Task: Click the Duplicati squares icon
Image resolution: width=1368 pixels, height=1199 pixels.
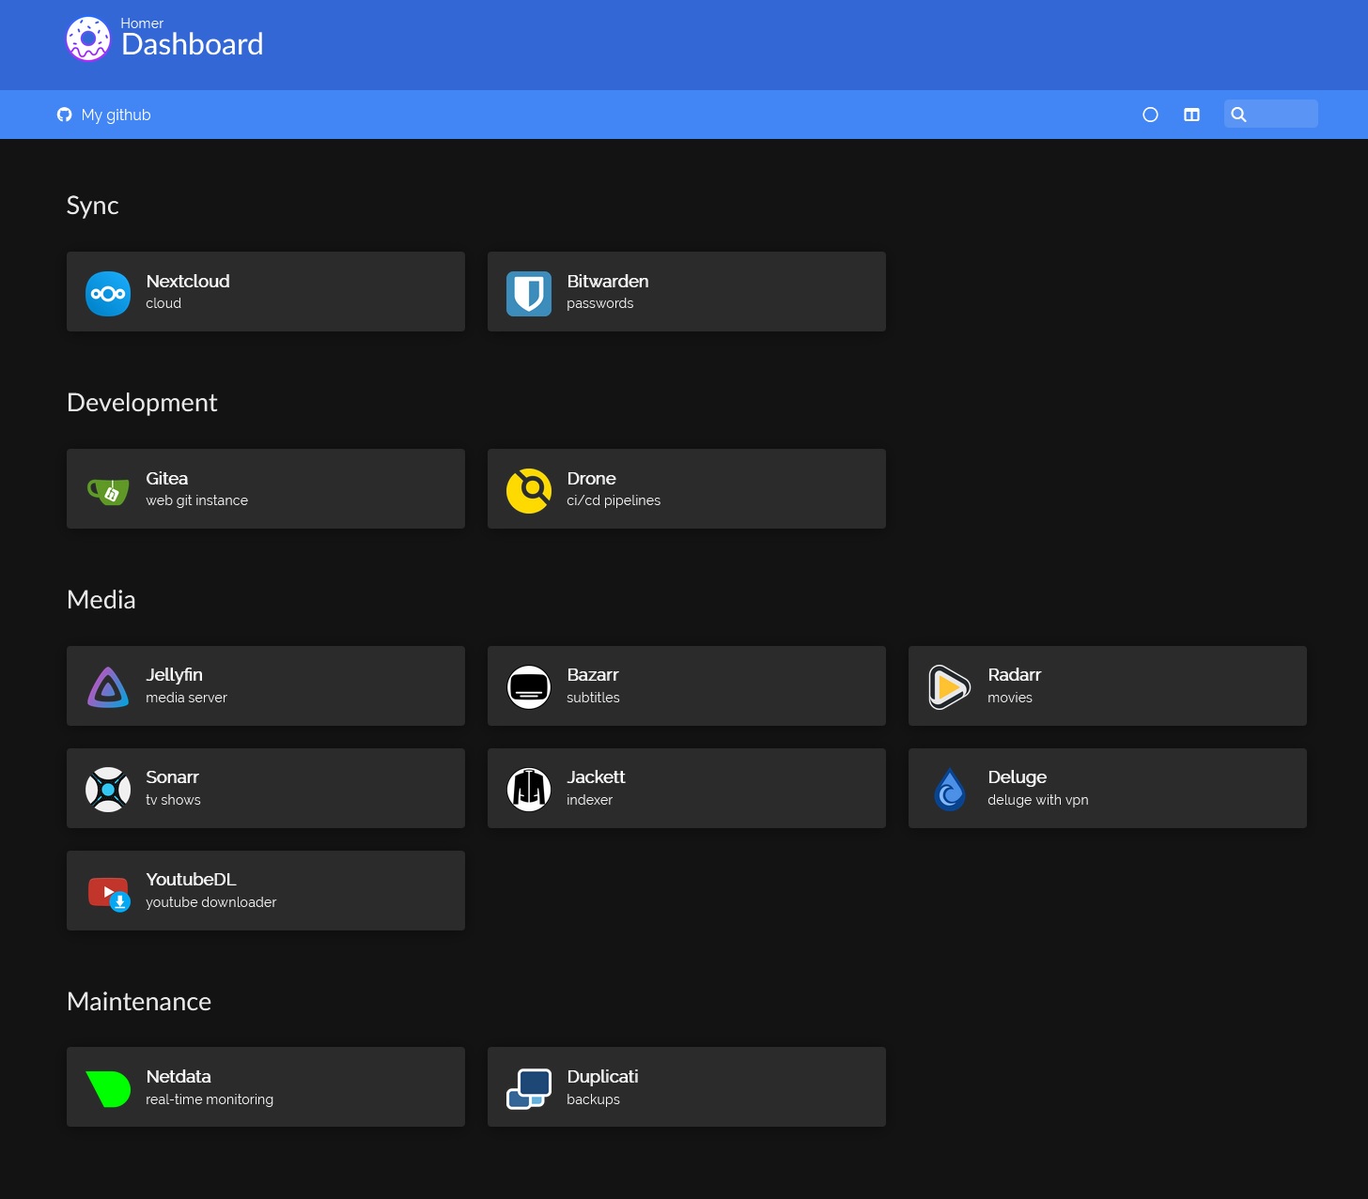Action: pos(529,1089)
